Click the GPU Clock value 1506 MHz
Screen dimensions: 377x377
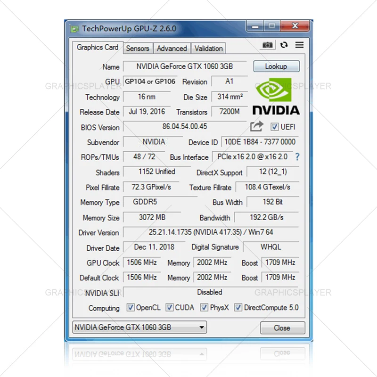coord(142,262)
